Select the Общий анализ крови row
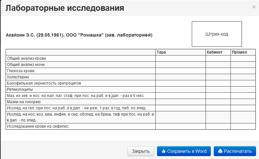The height and width of the screenshot is (159, 259). 131,58
